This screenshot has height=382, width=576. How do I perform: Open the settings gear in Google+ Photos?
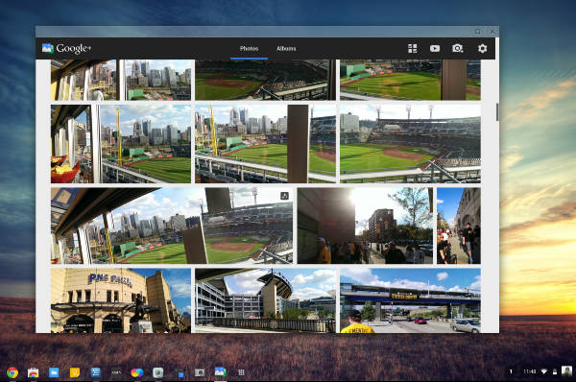[482, 49]
